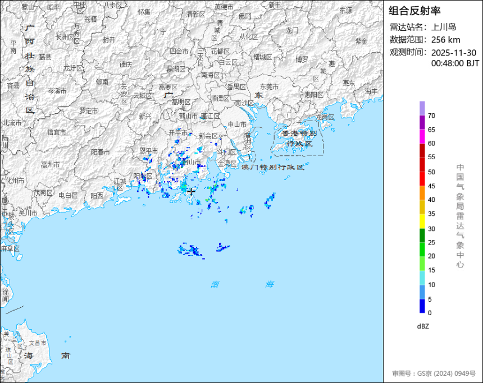Click the 文昌市 label on Hainan
483x383 pixels.
[x=38, y=343]
